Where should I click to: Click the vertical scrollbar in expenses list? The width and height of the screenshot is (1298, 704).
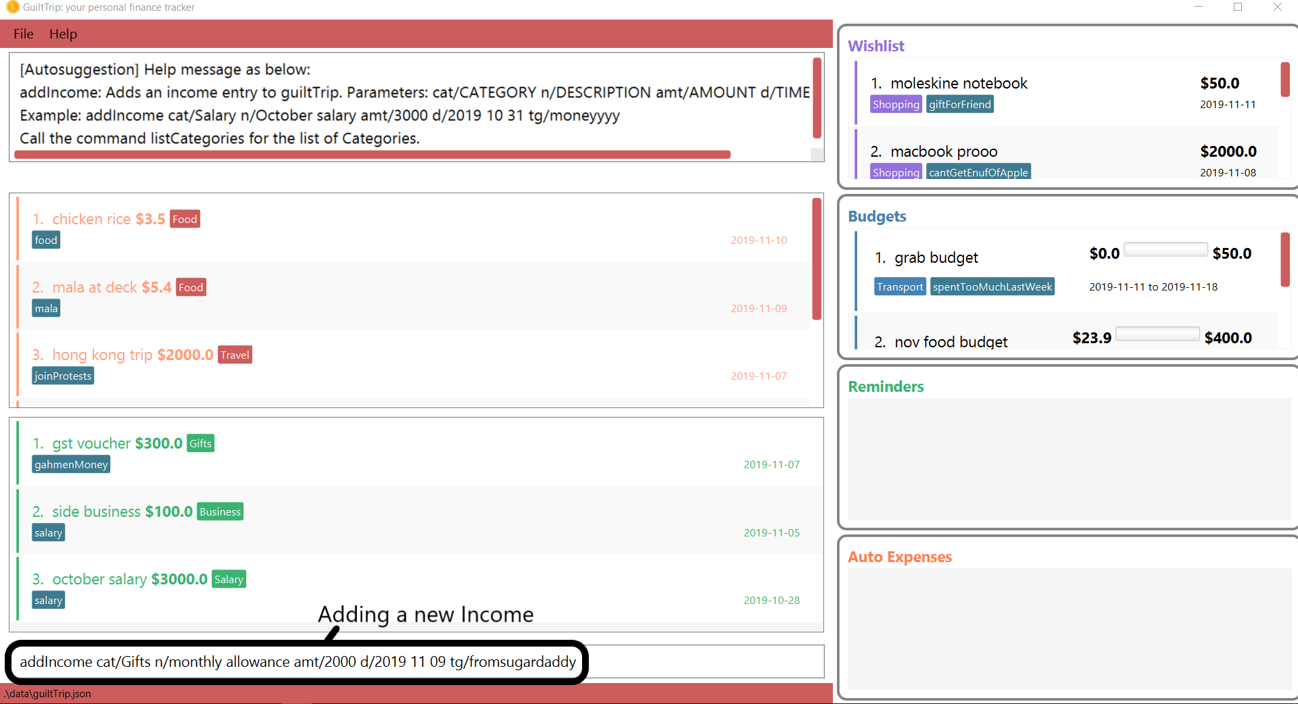(x=817, y=259)
